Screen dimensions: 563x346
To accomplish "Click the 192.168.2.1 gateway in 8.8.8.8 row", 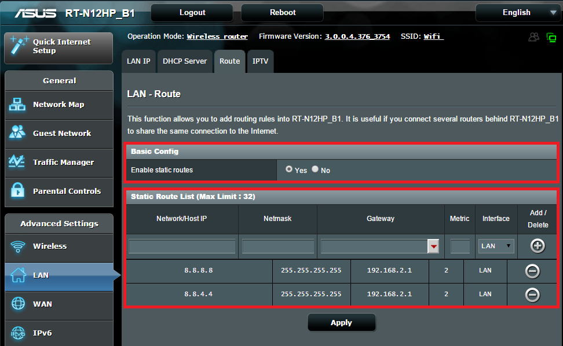I will (x=389, y=270).
